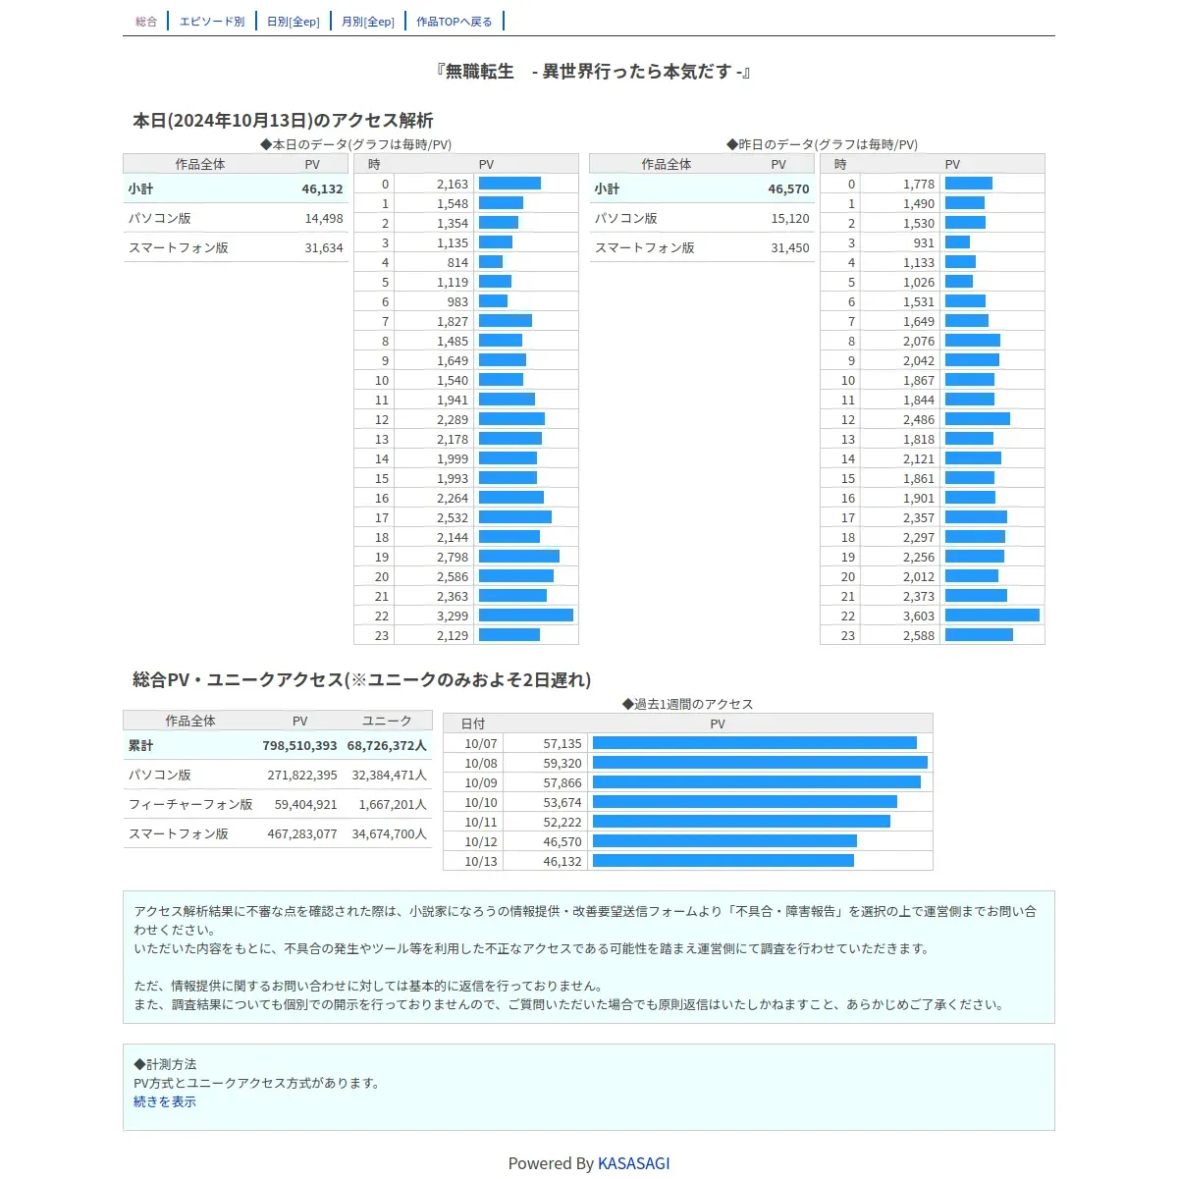This screenshot has width=1178, height=1179.
Task: Click yesterday's hour 3 PV value 931
Action: [924, 243]
